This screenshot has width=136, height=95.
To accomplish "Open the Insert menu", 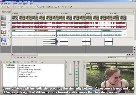I will pyautogui.click(x=15, y=4).
